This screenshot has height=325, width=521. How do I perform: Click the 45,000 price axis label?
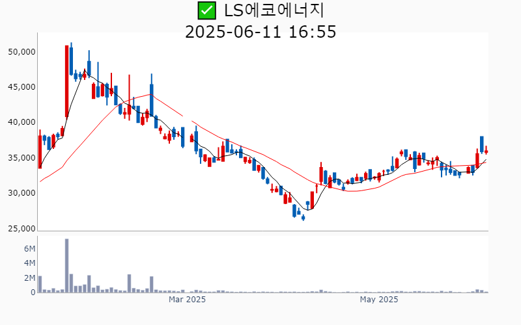coord(21,87)
